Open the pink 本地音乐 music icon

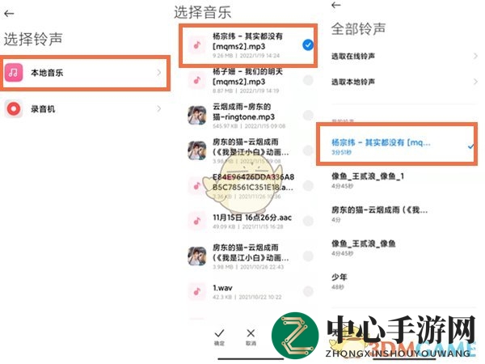pyautogui.click(x=14, y=73)
